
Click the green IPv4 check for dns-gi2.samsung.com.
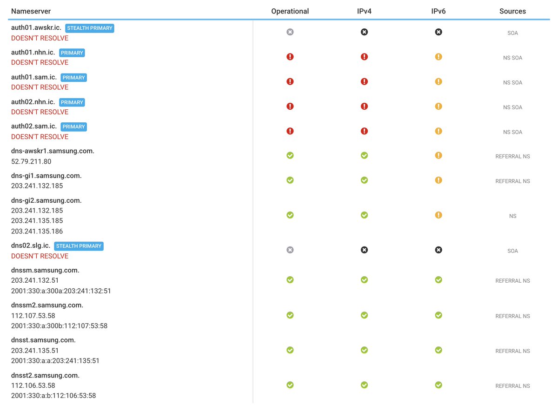[x=364, y=215]
